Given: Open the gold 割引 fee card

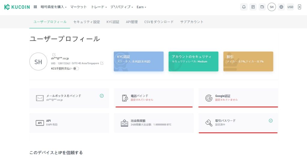Looking at the screenshot, I should pyautogui.click(x=248, y=62).
